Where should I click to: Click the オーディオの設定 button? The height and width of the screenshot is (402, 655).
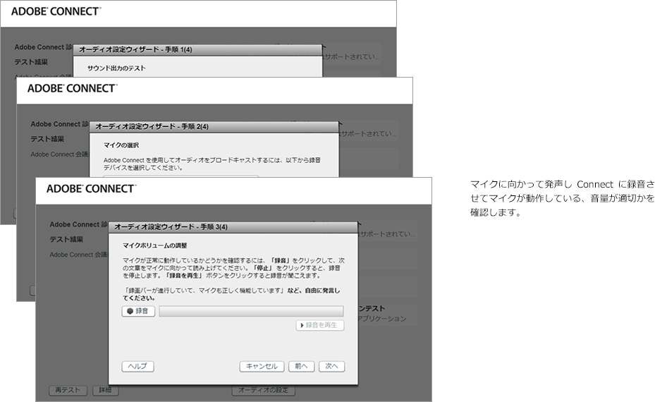point(263,390)
